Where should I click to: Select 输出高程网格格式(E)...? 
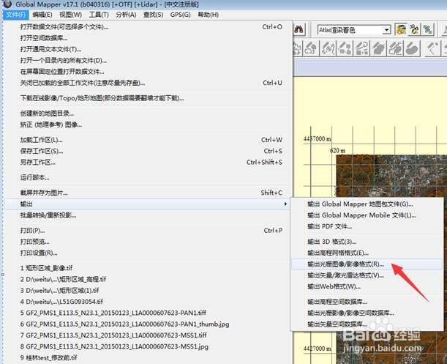(367, 253)
